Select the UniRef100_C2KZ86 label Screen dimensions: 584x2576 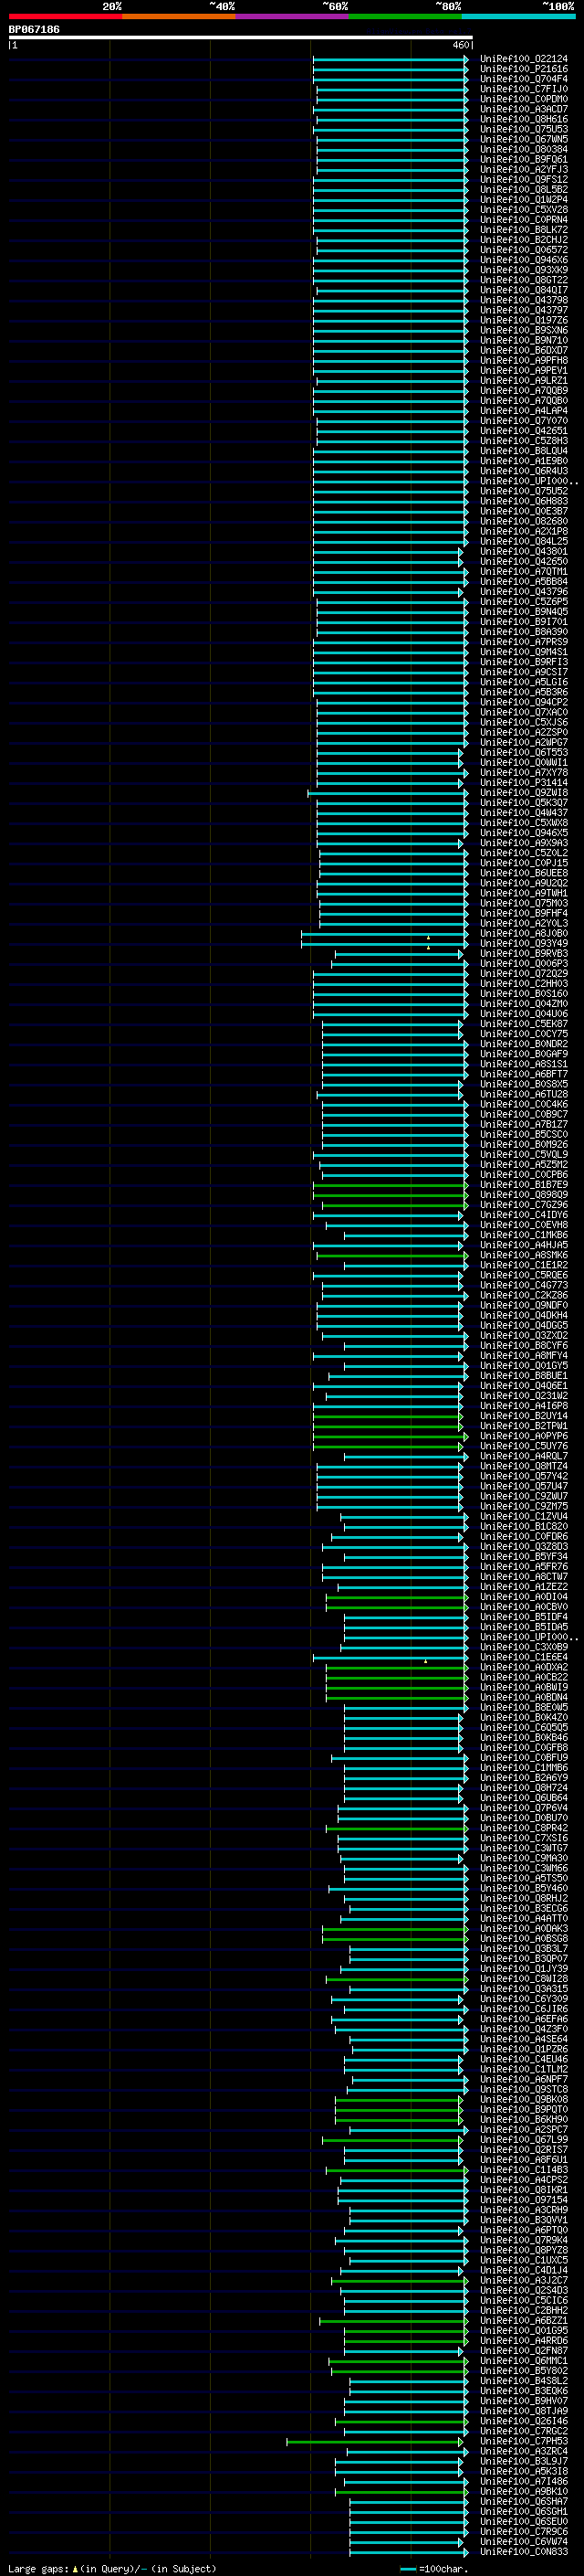click(x=523, y=1296)
